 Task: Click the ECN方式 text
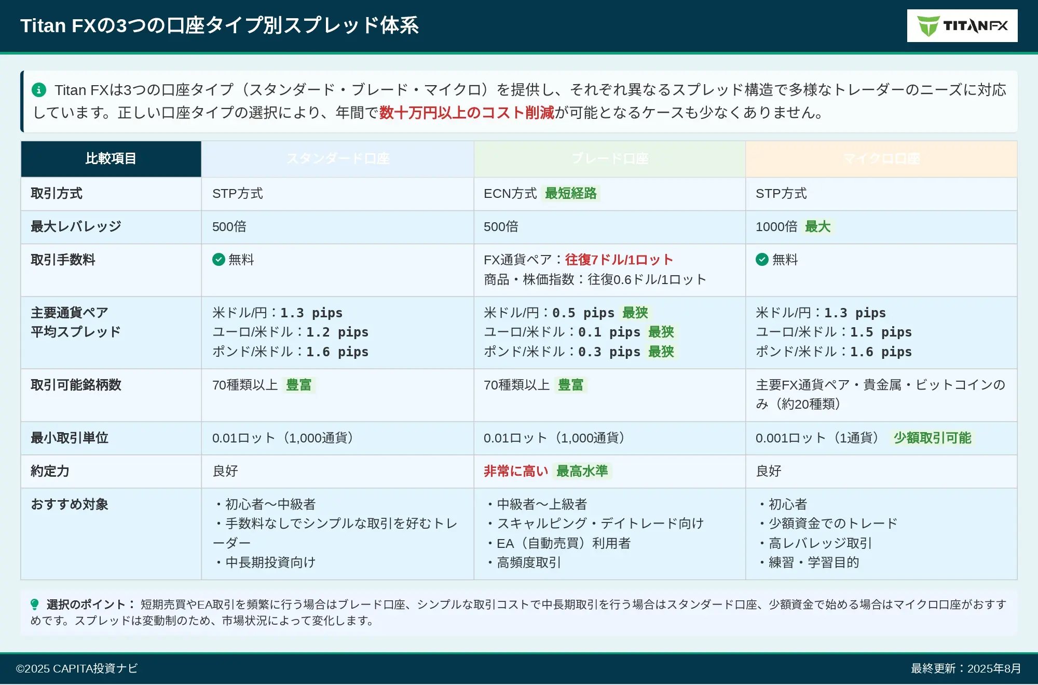(x=510, y=194)
